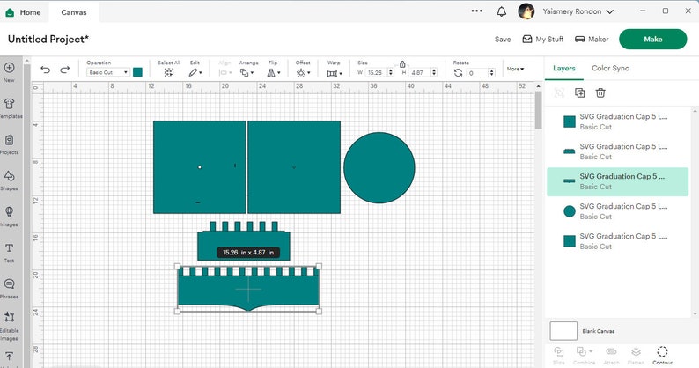Open the Shapes sidebar tool
Viewport: 699px width, 368px height.
(9, 176)
